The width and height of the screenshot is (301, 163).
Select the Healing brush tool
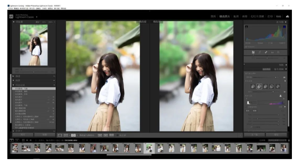266,52
